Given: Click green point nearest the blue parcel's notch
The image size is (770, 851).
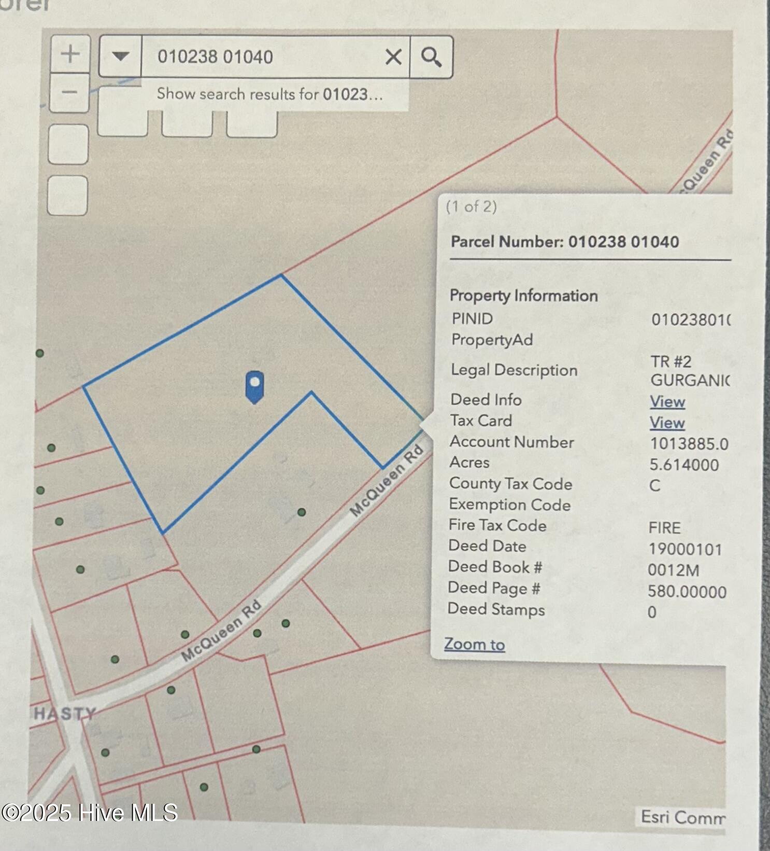Looking at the screenshot, I should [x=302, y=512].
